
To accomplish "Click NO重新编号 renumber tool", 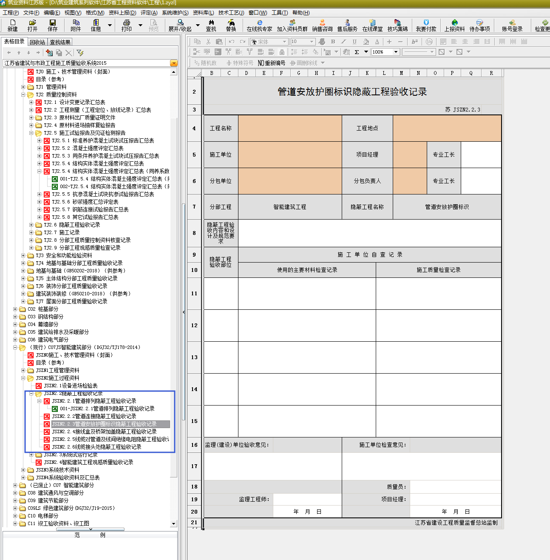I will tap(272, 63).
